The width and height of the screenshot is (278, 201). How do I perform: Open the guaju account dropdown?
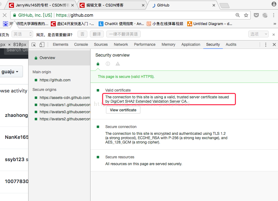coord(11,71)
